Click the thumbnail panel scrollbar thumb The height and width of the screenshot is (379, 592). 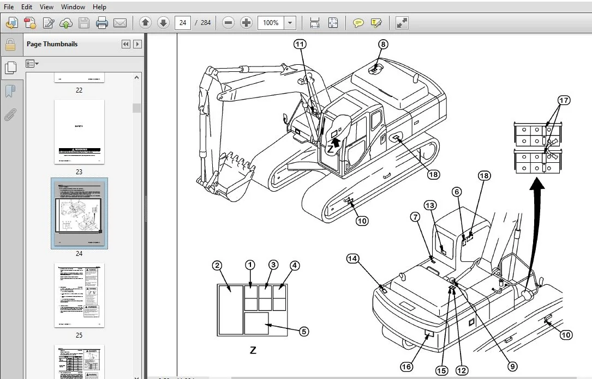pos(136,108)
